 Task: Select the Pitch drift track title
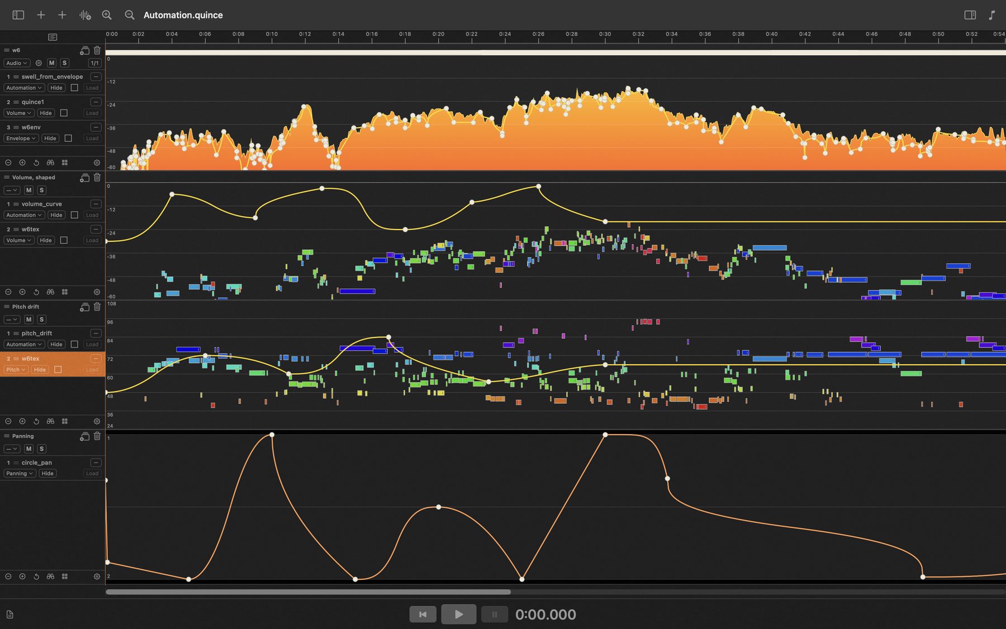[26, 307]
